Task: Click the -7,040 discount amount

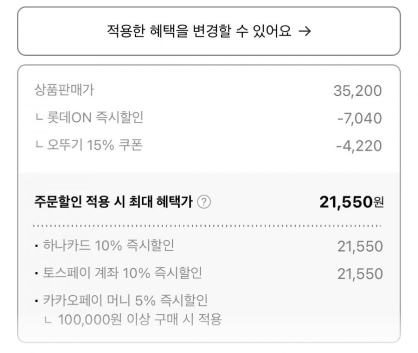Action: pos(359,119)
